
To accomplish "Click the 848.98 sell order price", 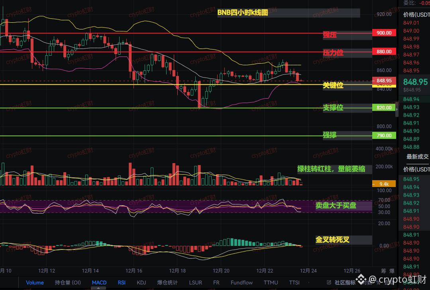I will (x=411, y=47).
